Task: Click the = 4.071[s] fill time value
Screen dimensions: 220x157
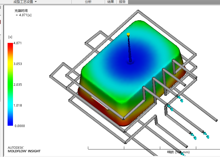Action: click(24, 15)
